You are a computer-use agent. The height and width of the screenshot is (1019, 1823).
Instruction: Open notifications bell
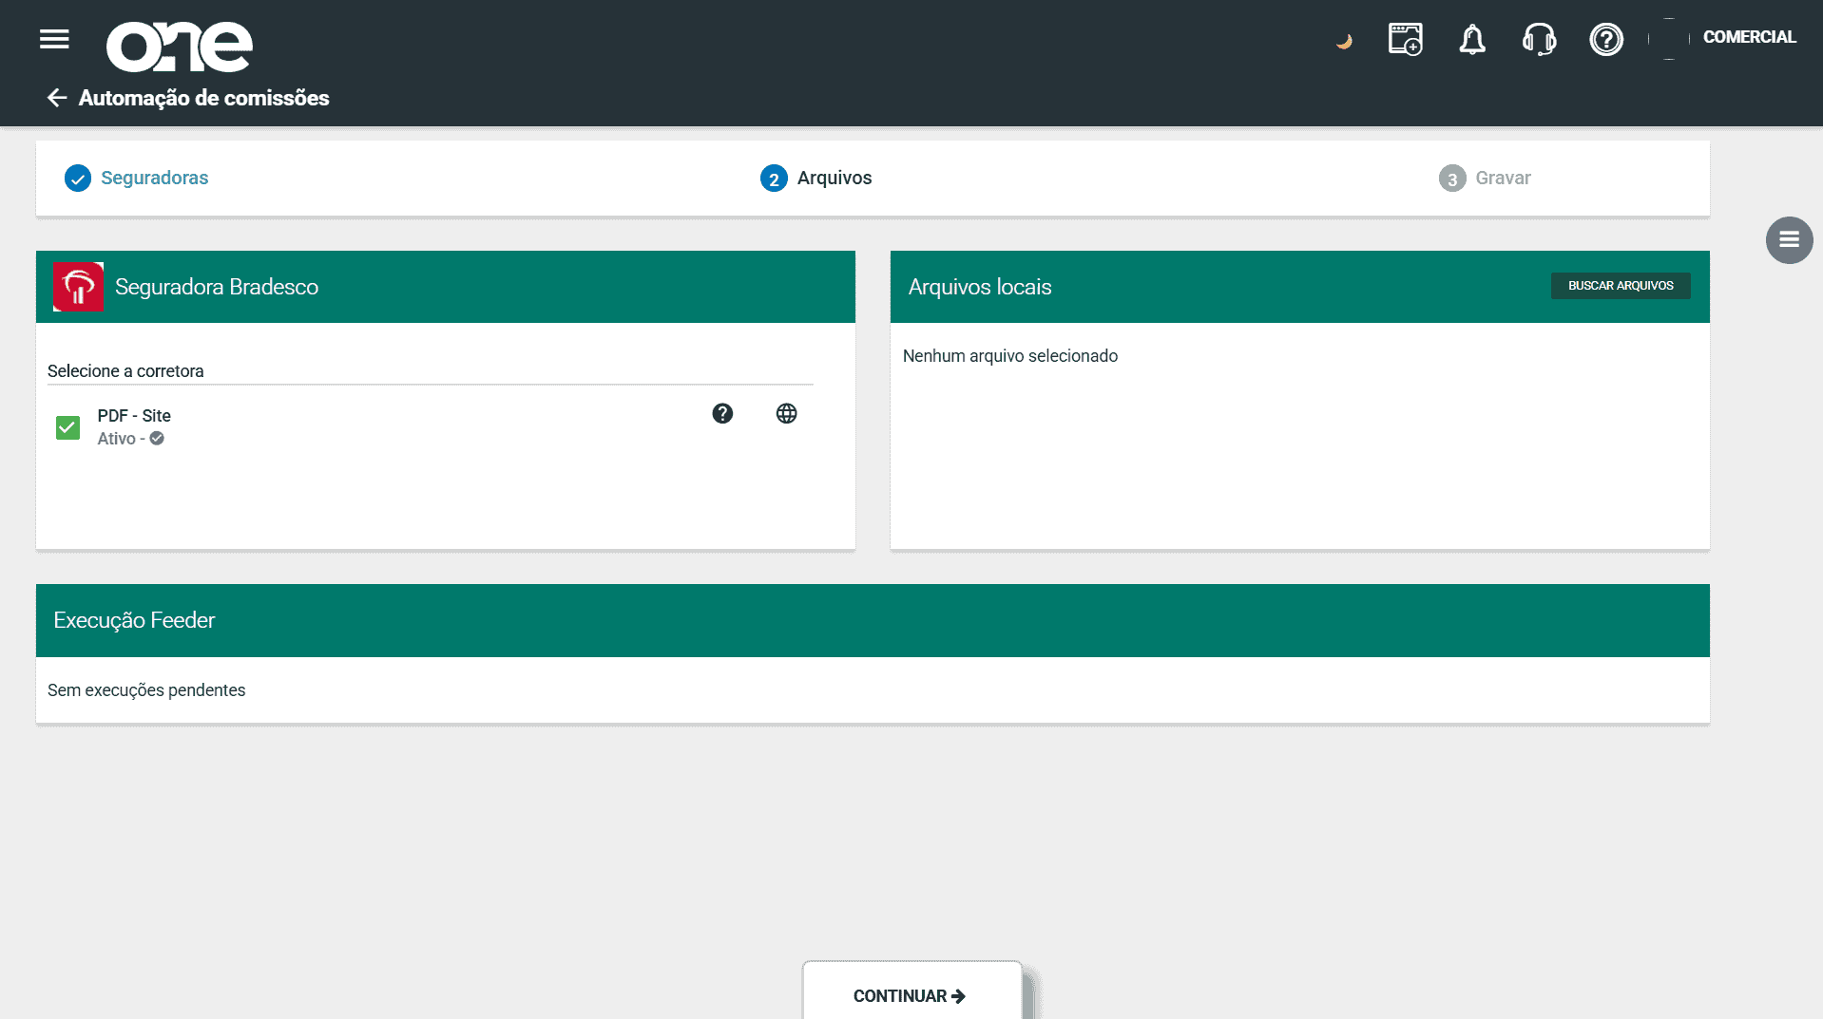(1472, 39)
